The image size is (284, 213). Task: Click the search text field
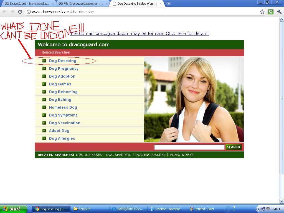point(189,147)
